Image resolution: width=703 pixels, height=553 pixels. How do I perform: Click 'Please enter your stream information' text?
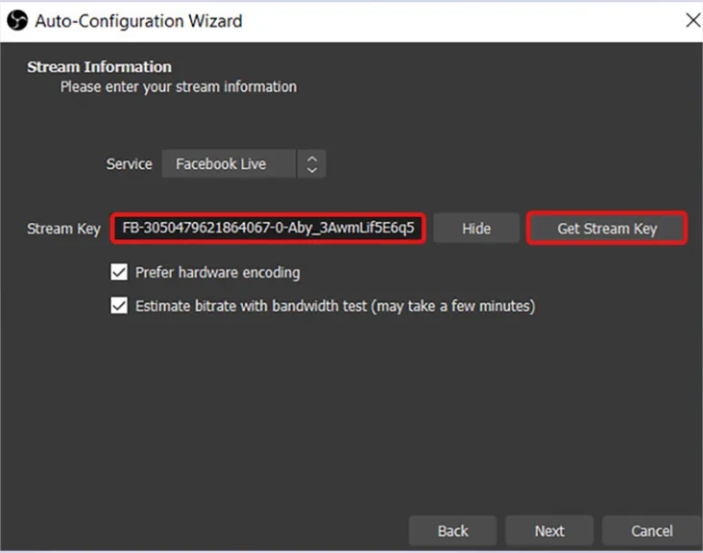click(x=179, y=86)
